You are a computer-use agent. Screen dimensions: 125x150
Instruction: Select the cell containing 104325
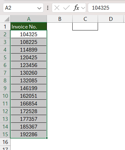point(29,34)
